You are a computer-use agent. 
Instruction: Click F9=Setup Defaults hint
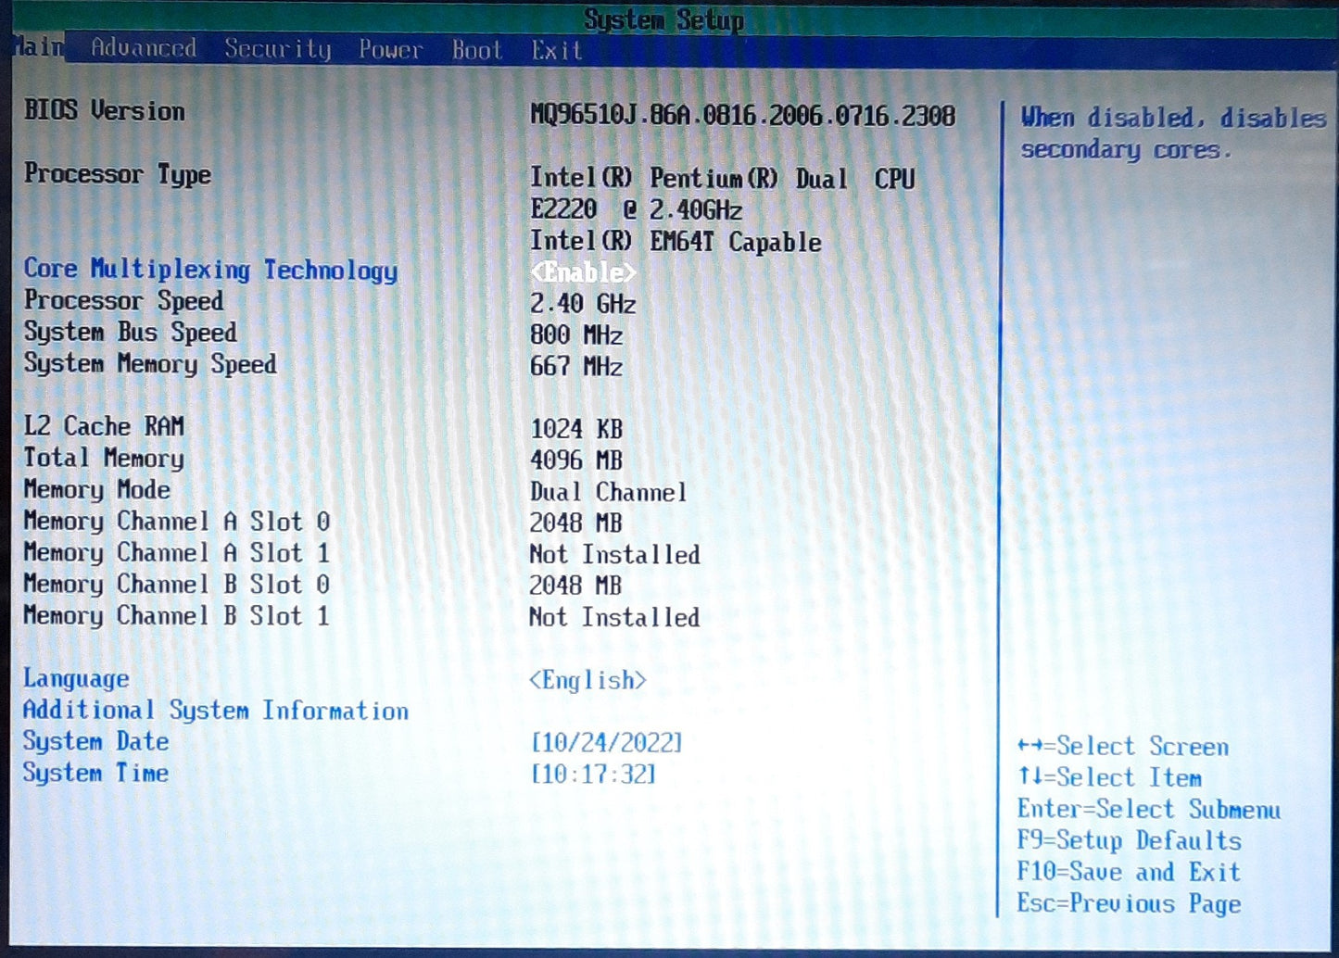tap(1129, 841)
